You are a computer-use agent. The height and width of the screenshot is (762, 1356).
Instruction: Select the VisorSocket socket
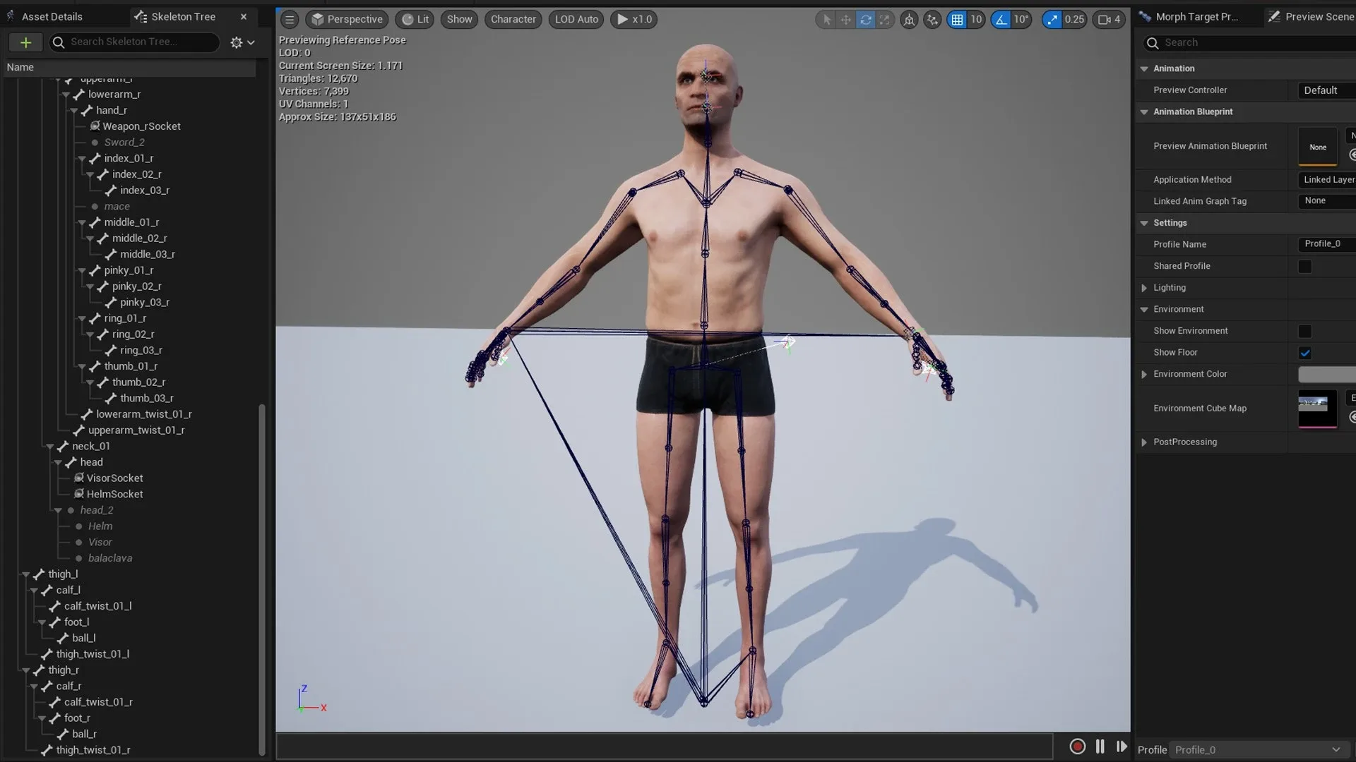[114, 478]
